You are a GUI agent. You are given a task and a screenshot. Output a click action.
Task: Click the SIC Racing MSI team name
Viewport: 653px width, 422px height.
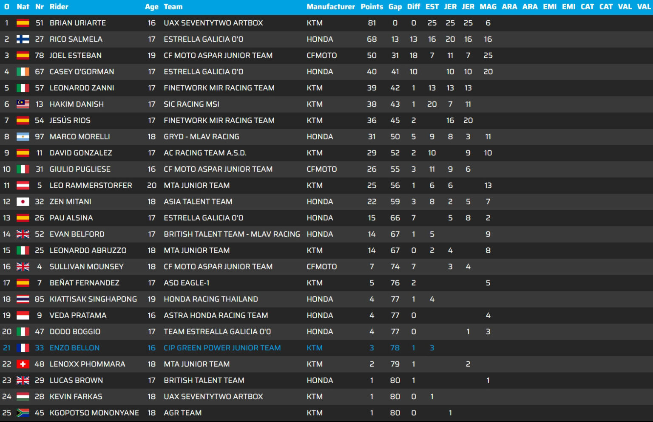point(191,104)
